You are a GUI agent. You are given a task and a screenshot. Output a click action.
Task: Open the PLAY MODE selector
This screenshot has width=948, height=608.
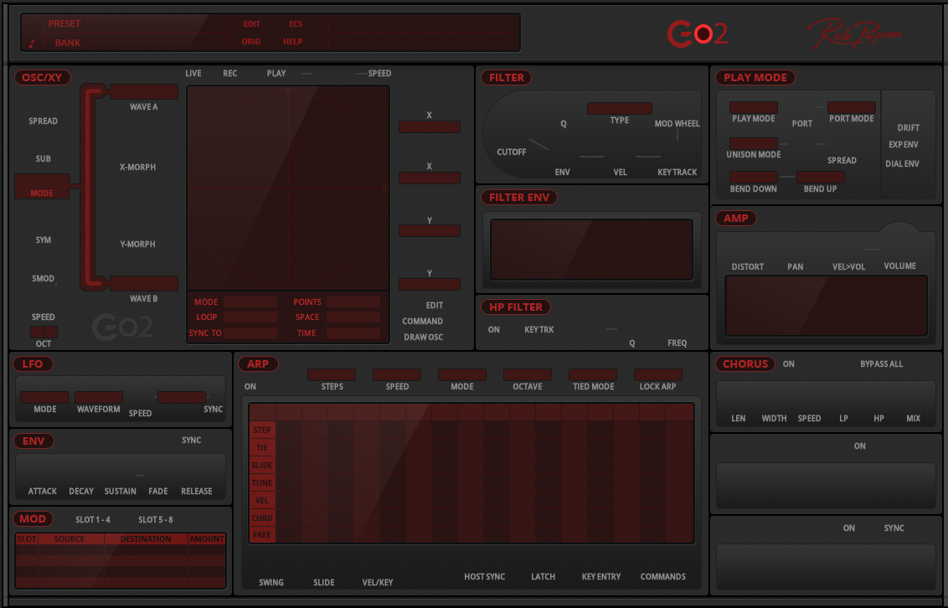(754, 107)
